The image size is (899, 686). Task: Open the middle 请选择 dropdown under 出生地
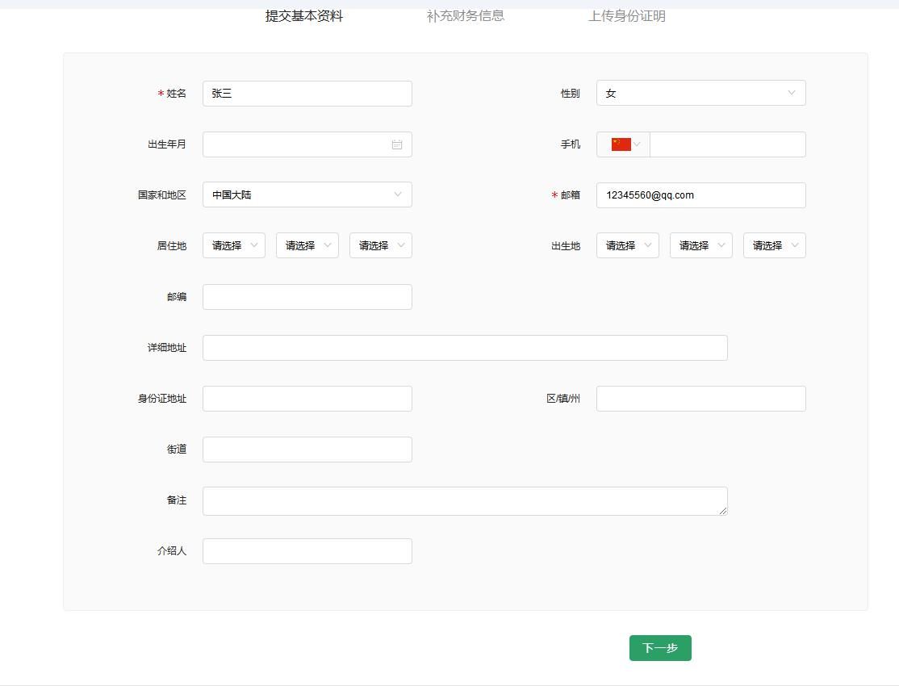pos(700,245)
